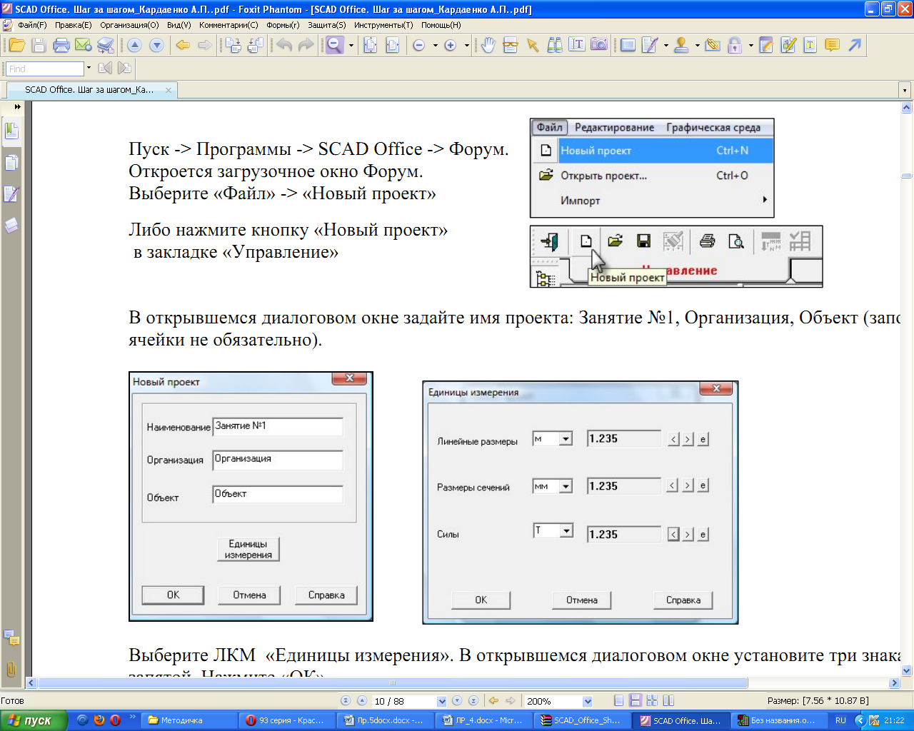Go to previous page using the up arrow circle
This screenshot has width=914, height=731.
tap(134, 45)
